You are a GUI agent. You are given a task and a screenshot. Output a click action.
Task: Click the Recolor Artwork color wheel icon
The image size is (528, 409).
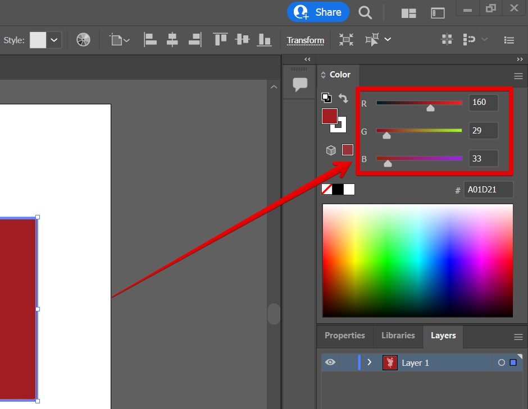click(83, 40)
